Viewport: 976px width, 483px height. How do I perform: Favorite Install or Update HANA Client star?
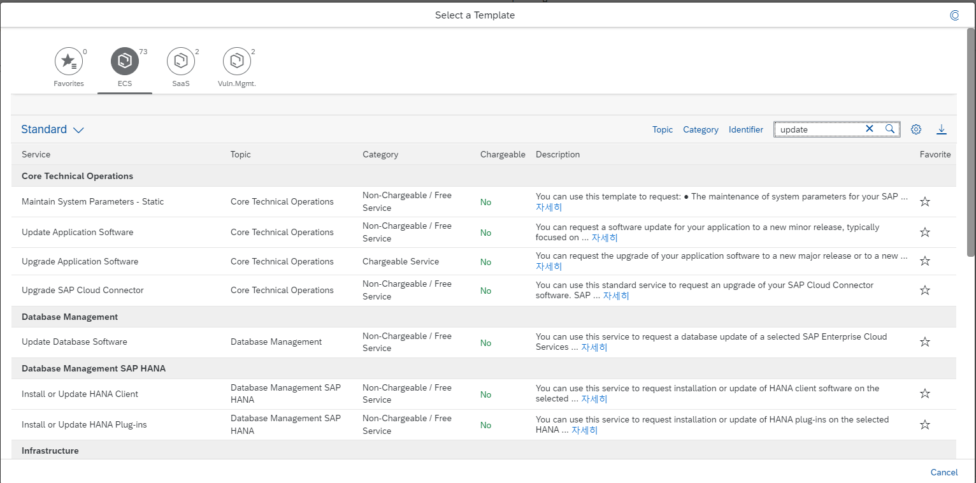[925, 393]
